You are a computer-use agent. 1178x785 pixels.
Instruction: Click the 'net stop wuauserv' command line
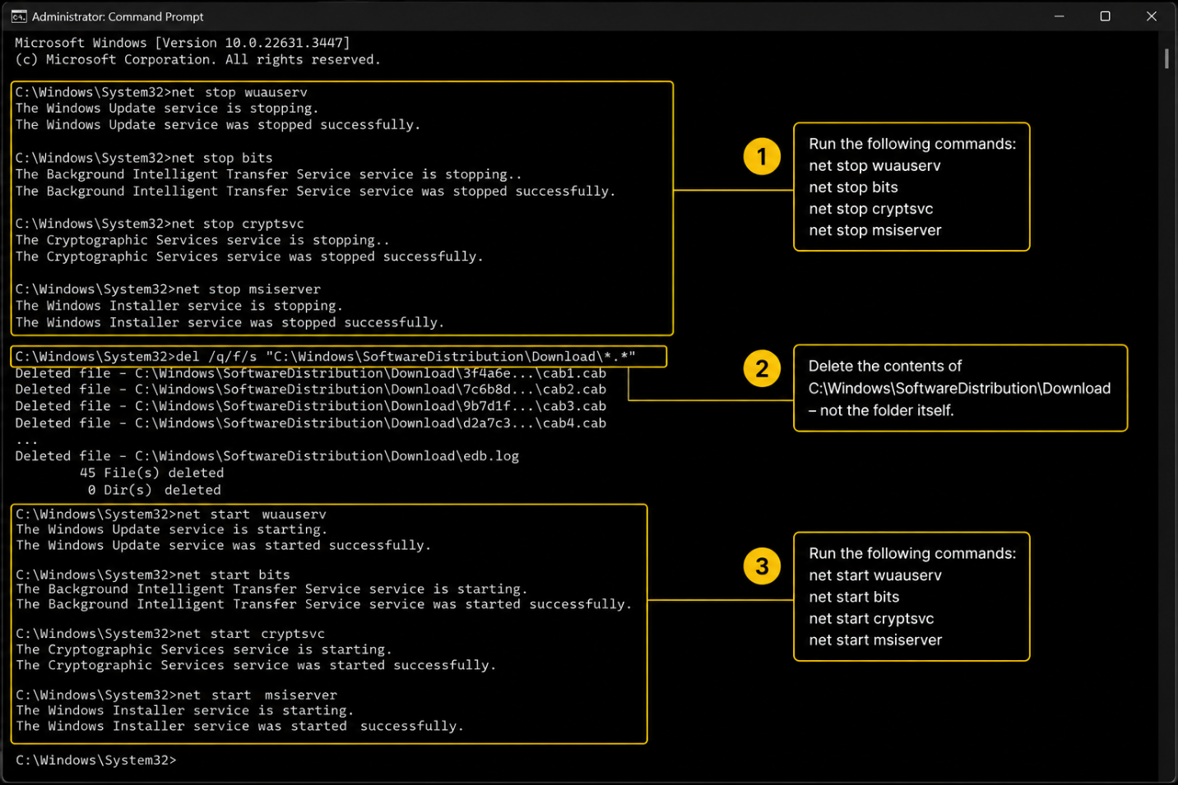click(x=161, y=92)
